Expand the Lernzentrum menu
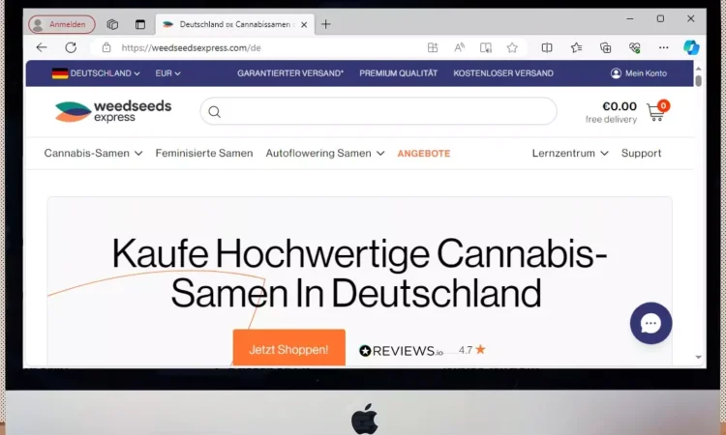The height and width of the screenshot is (435, 726). coord(569,153)
